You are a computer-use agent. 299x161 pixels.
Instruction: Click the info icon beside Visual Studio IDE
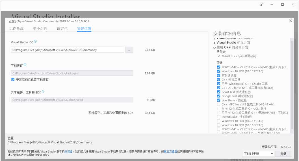[x=35, y=41]
